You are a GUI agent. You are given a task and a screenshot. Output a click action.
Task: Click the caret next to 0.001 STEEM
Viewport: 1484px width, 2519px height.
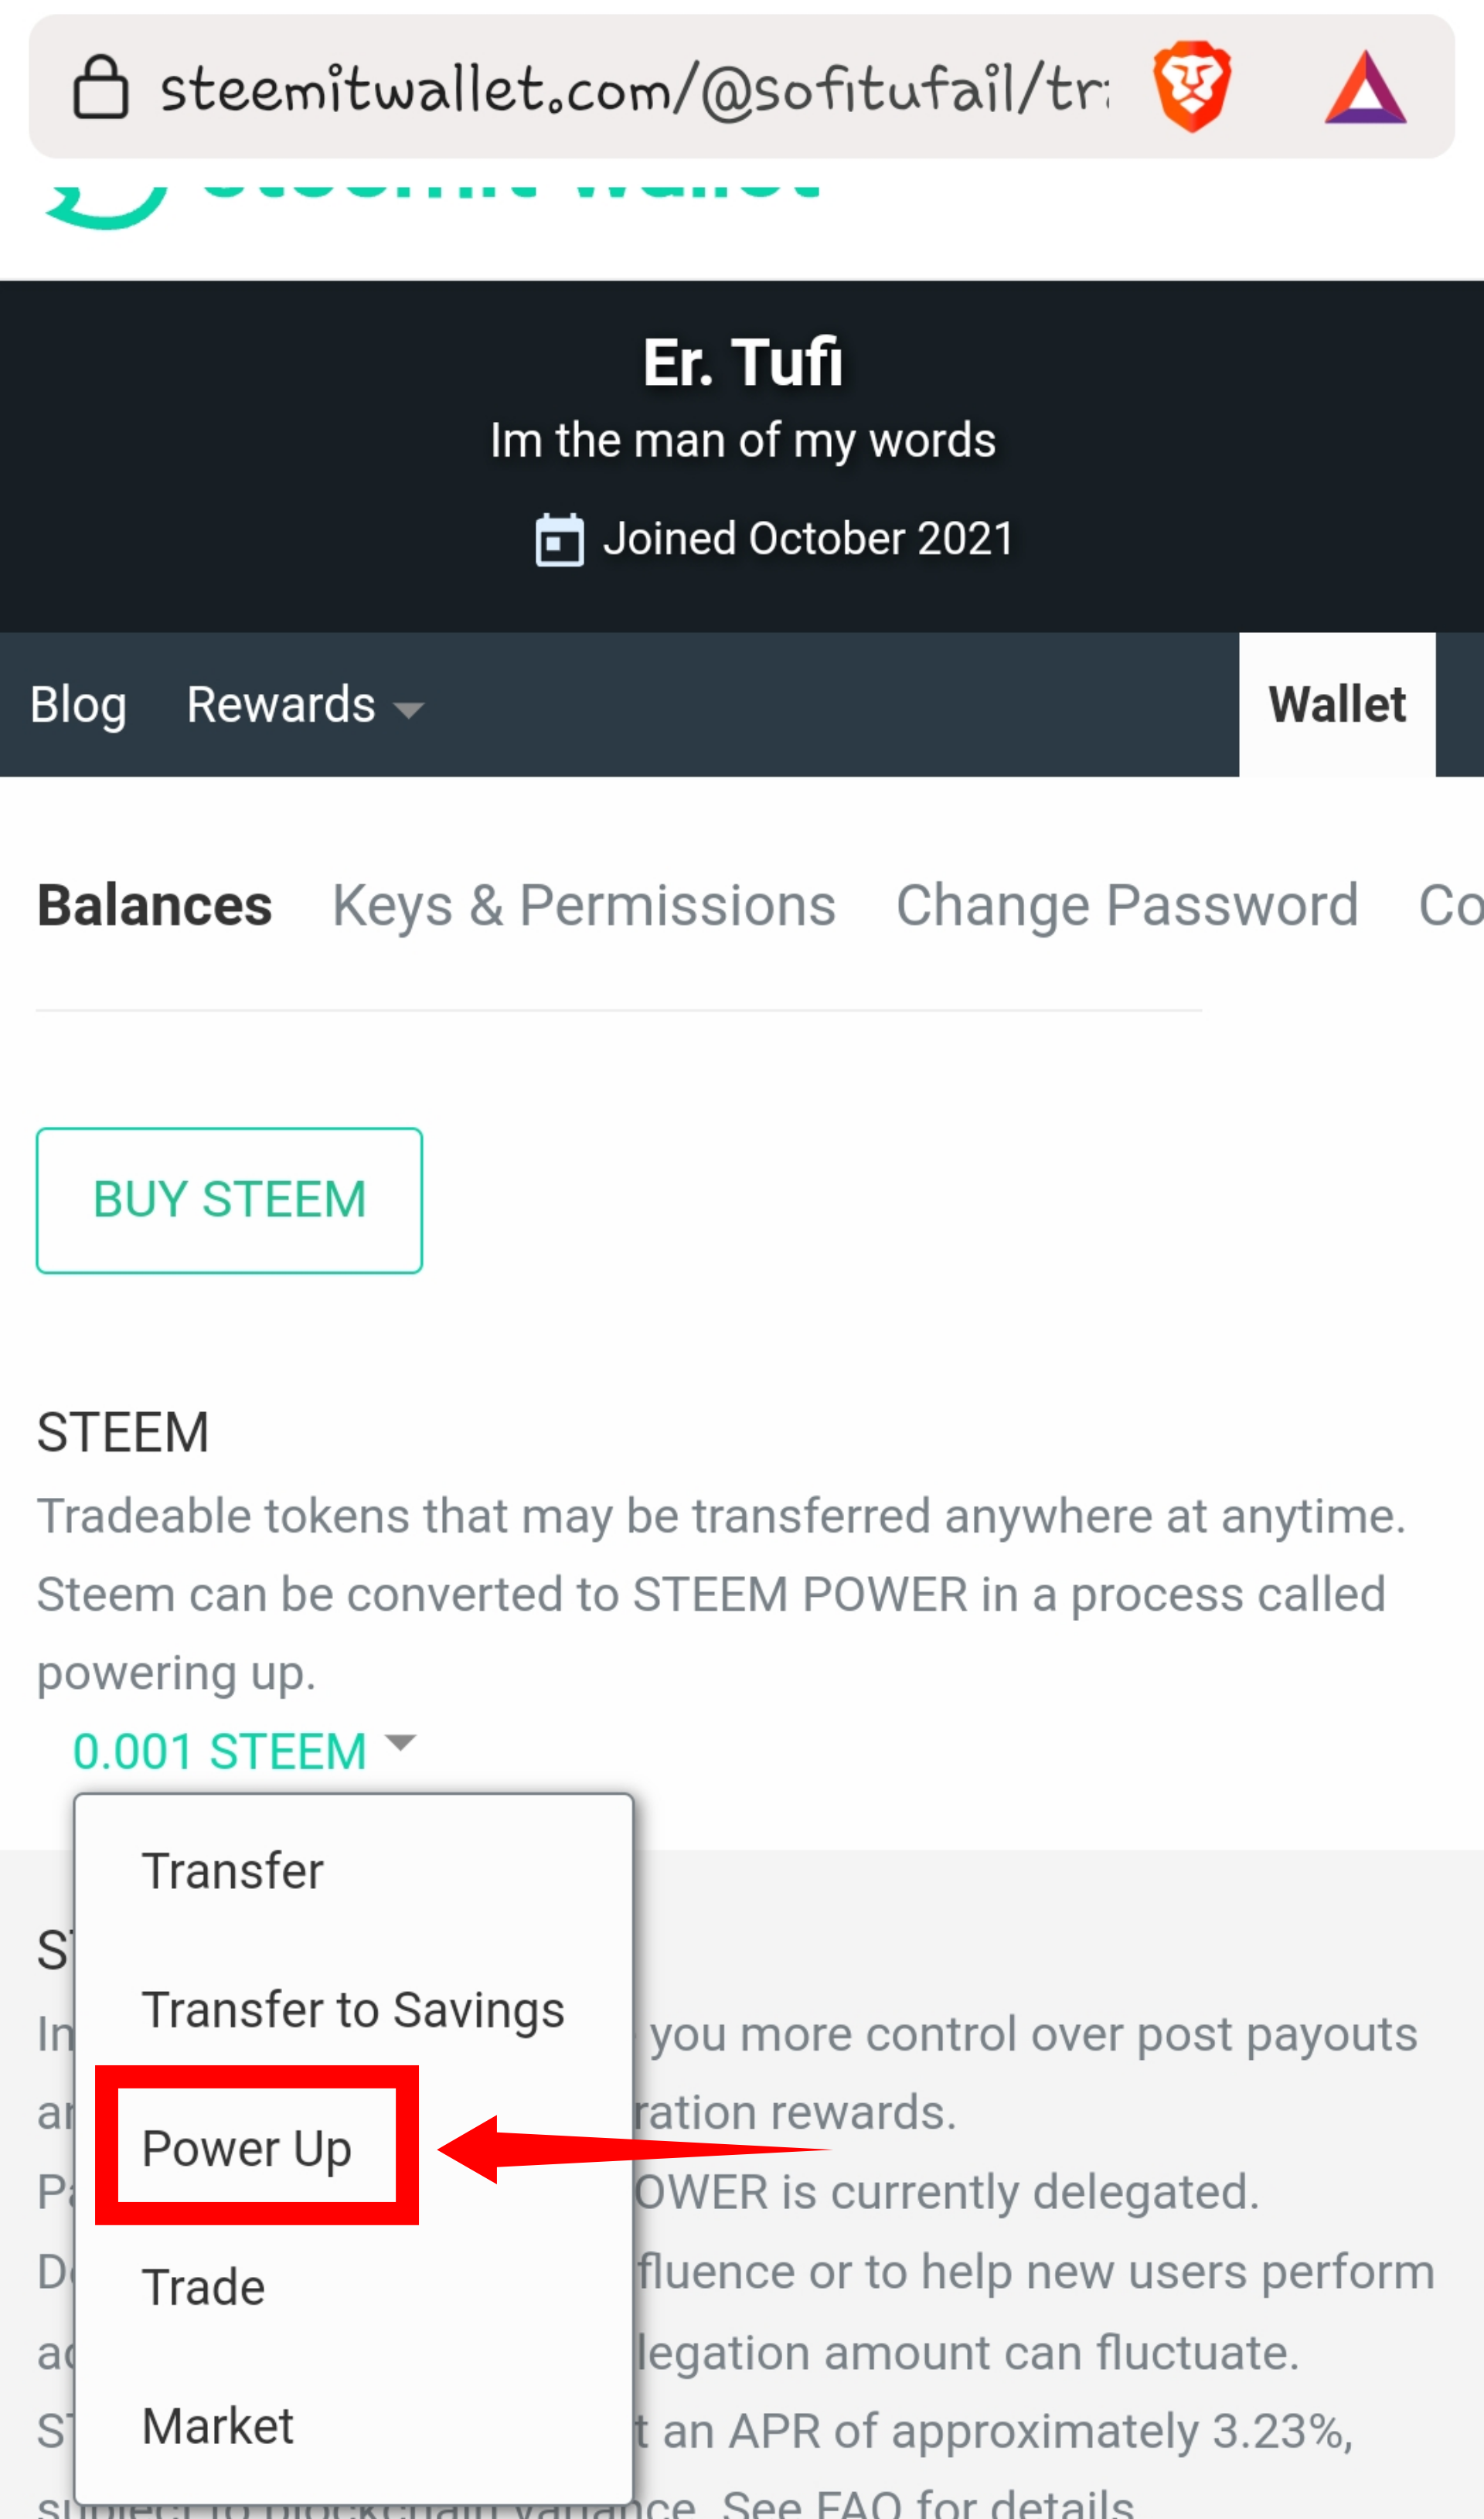click(400, 1742)
